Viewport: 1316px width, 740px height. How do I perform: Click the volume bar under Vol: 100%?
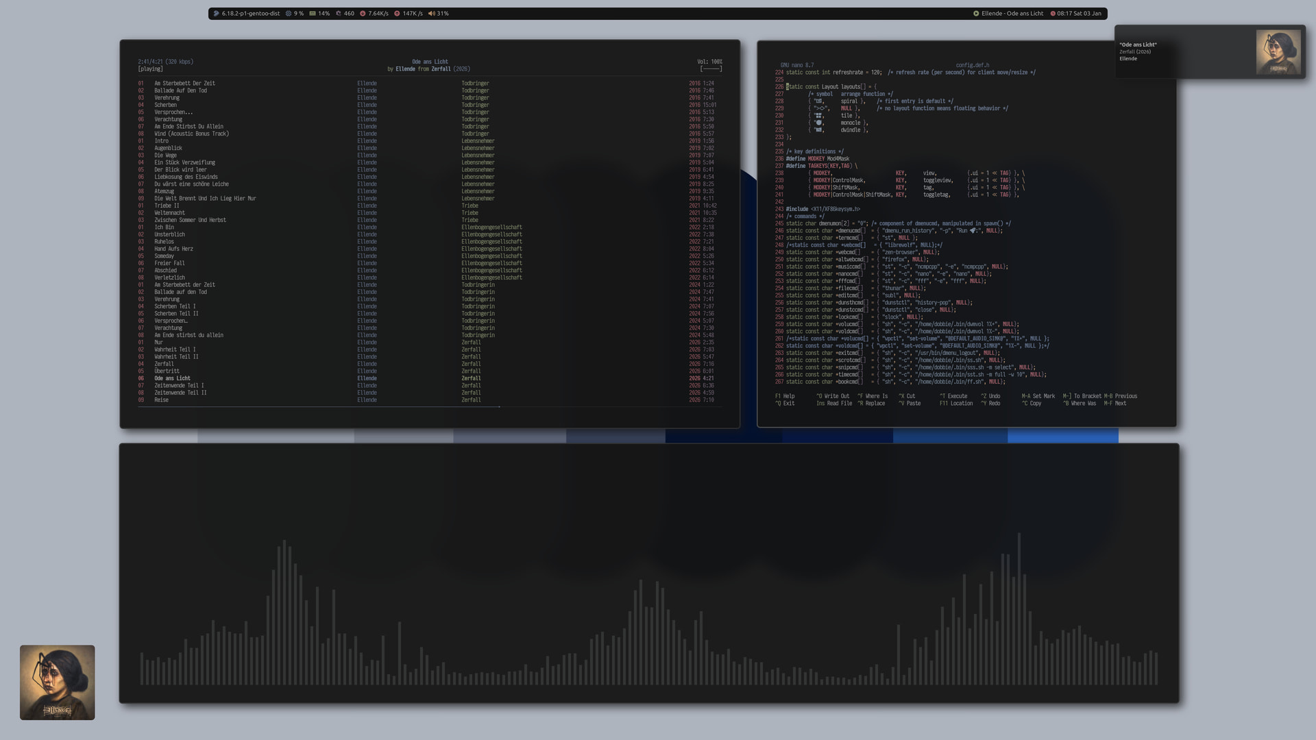coord(711,69)
